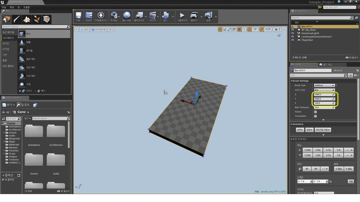Toggle visibility of DirectionalLight5 actor
The image size is (360, 202).
(293, 33)
